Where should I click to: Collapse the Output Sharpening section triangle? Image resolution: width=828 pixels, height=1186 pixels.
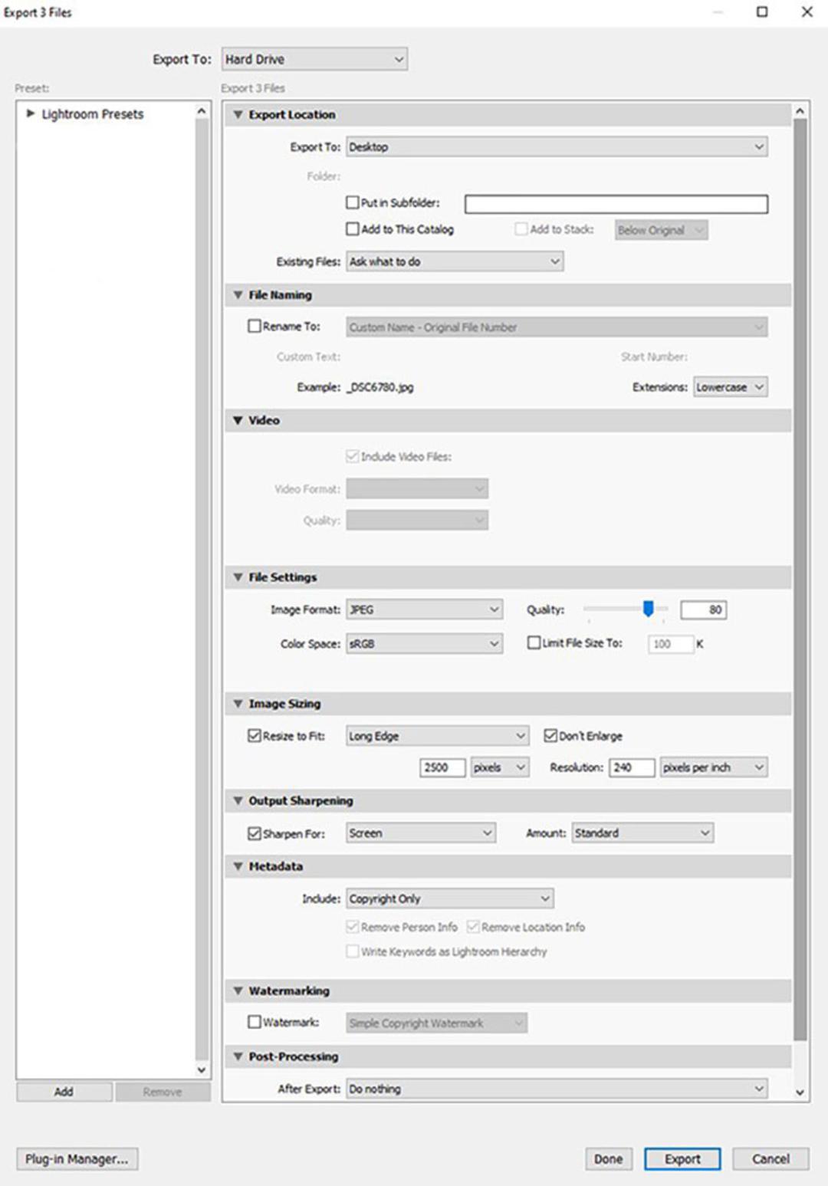click(238, 801)
